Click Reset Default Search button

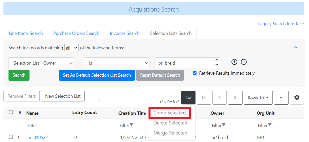[160, 75]
